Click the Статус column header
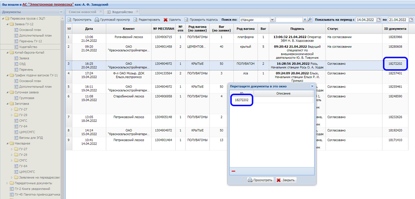The width and height of the screenshot is (415, 199). point(354,29)
